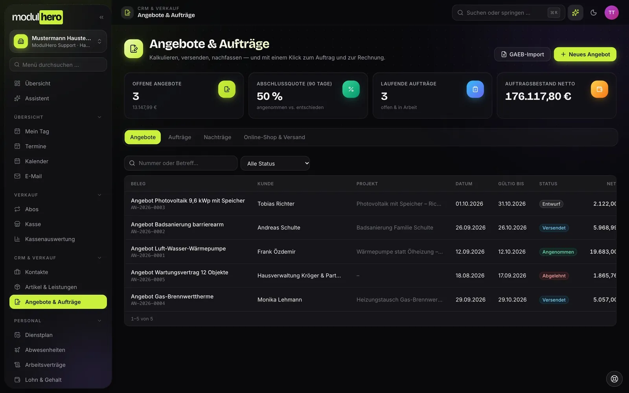The image size is (629, 393).
Task: Click customer name Monika Lehmann
Action: (280, 299)
